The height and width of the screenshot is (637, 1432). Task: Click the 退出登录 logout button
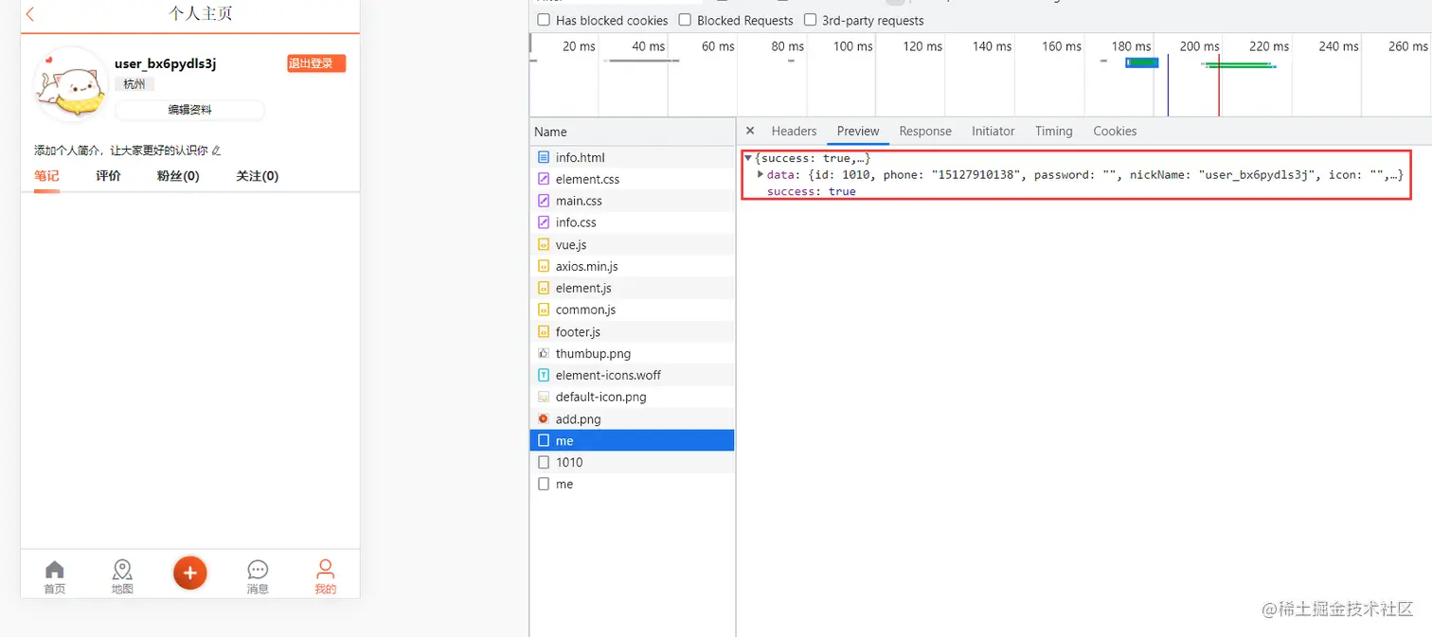(316, 63)
